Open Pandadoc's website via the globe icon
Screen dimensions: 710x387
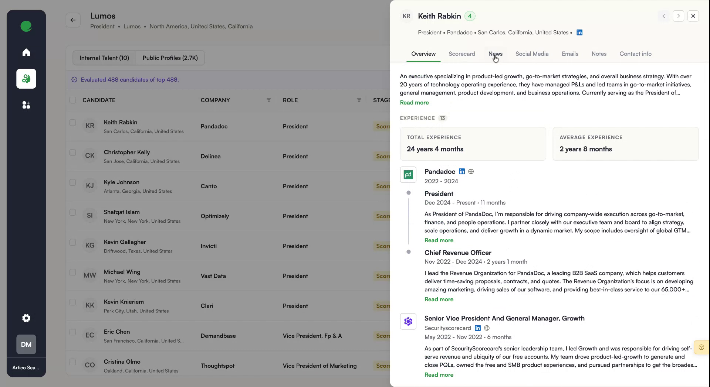point(470,171)
